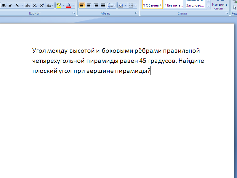
Task: Justify text across full width
Action: 103,5
